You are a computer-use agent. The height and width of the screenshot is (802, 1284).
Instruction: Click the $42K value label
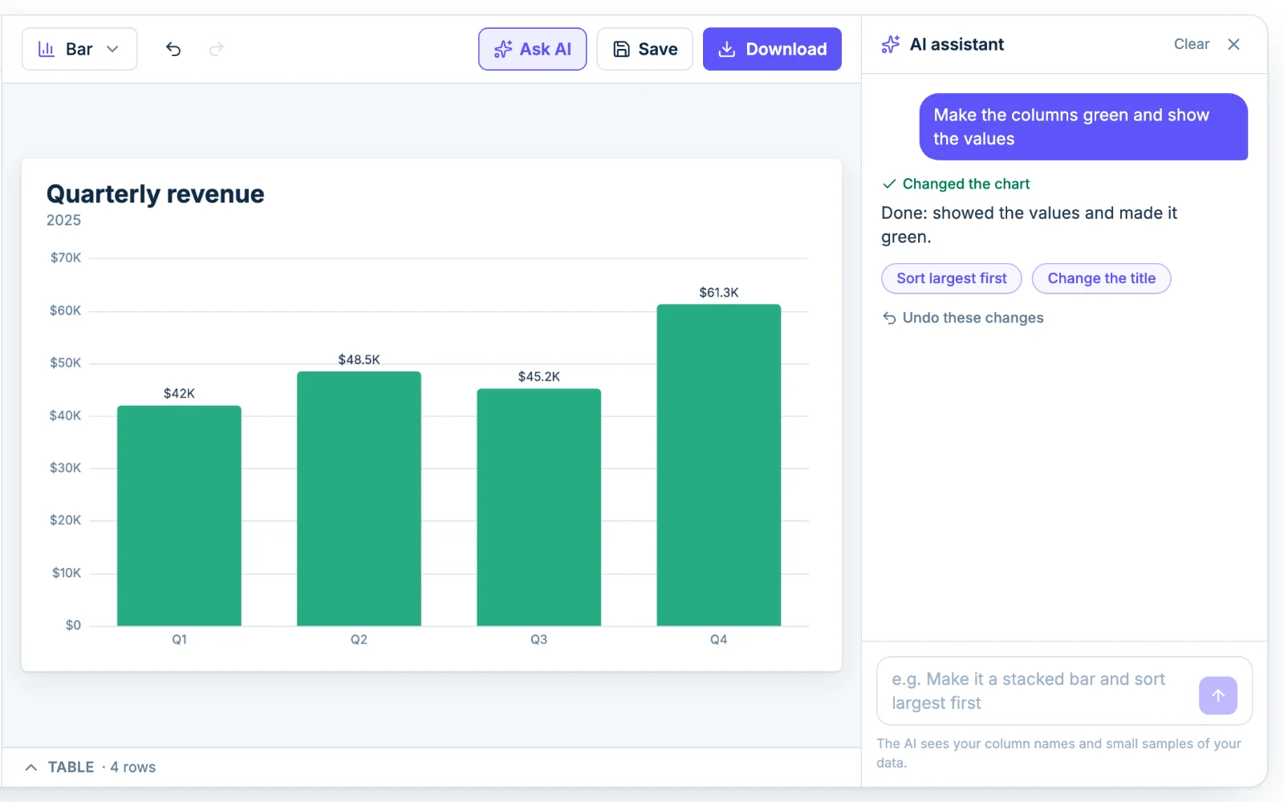pos(179,394)
